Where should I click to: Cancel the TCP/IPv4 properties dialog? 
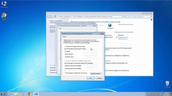point(99,78)
